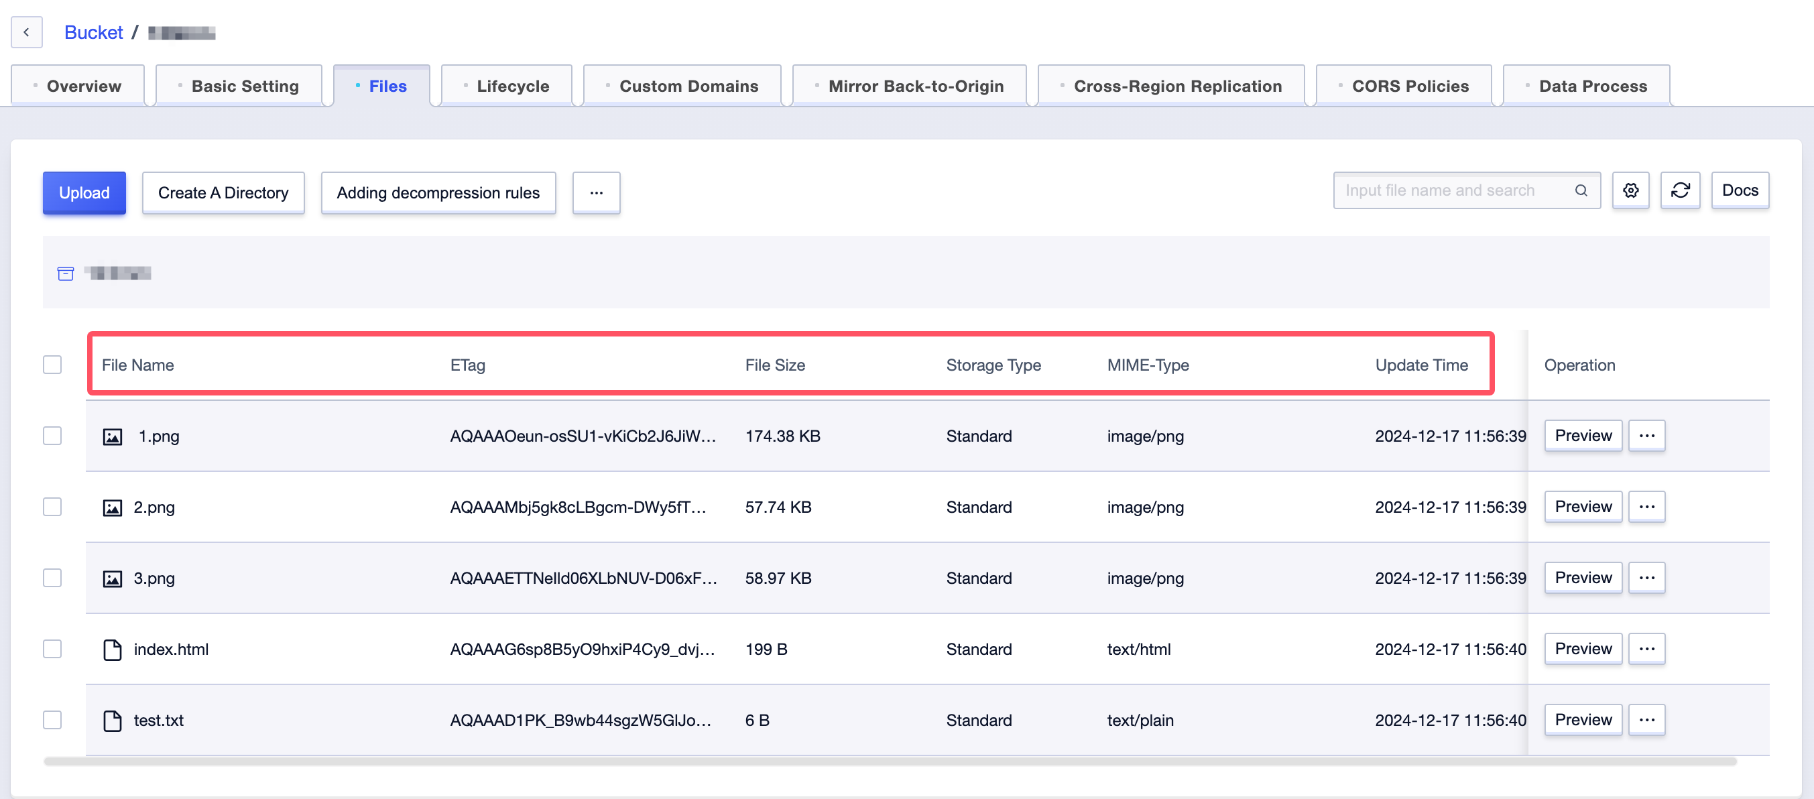1814x799 pixels.
Task: Click the file icon for test.txt
Action: pyautogui.click(x=113, y=721)
